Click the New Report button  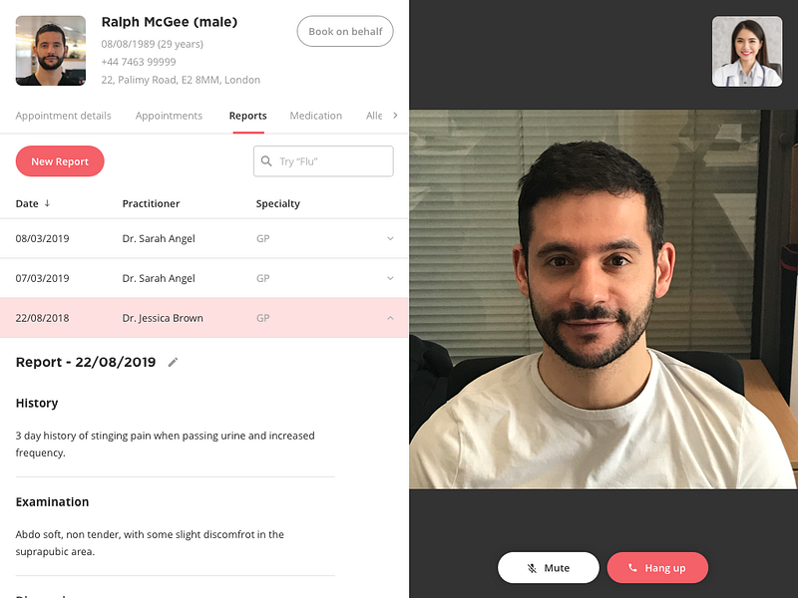60,161
